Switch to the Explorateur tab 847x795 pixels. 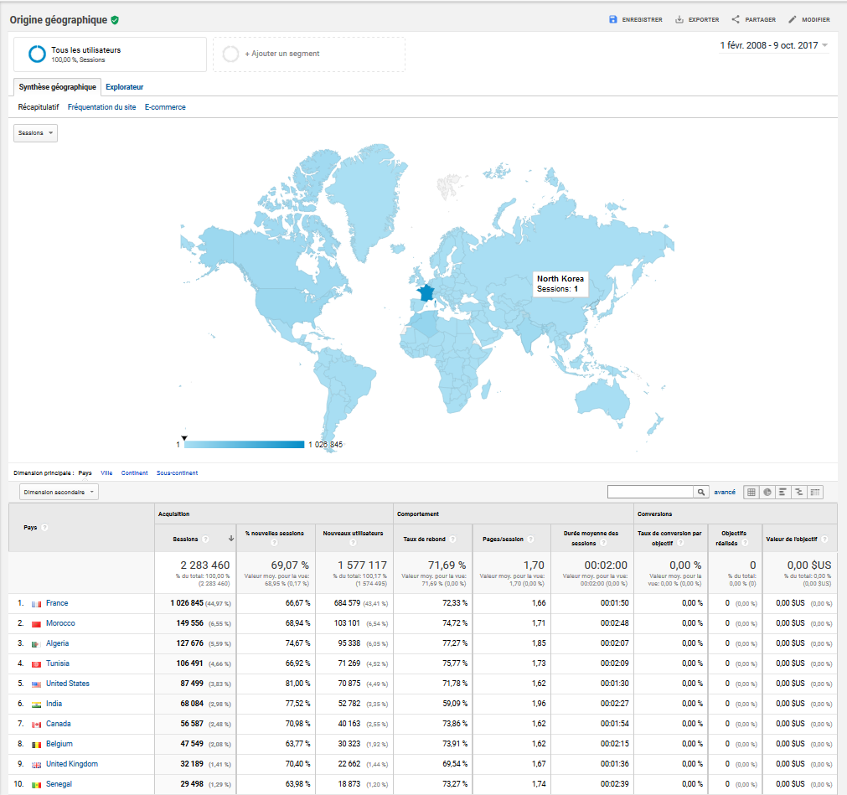(x=124, y=87)
